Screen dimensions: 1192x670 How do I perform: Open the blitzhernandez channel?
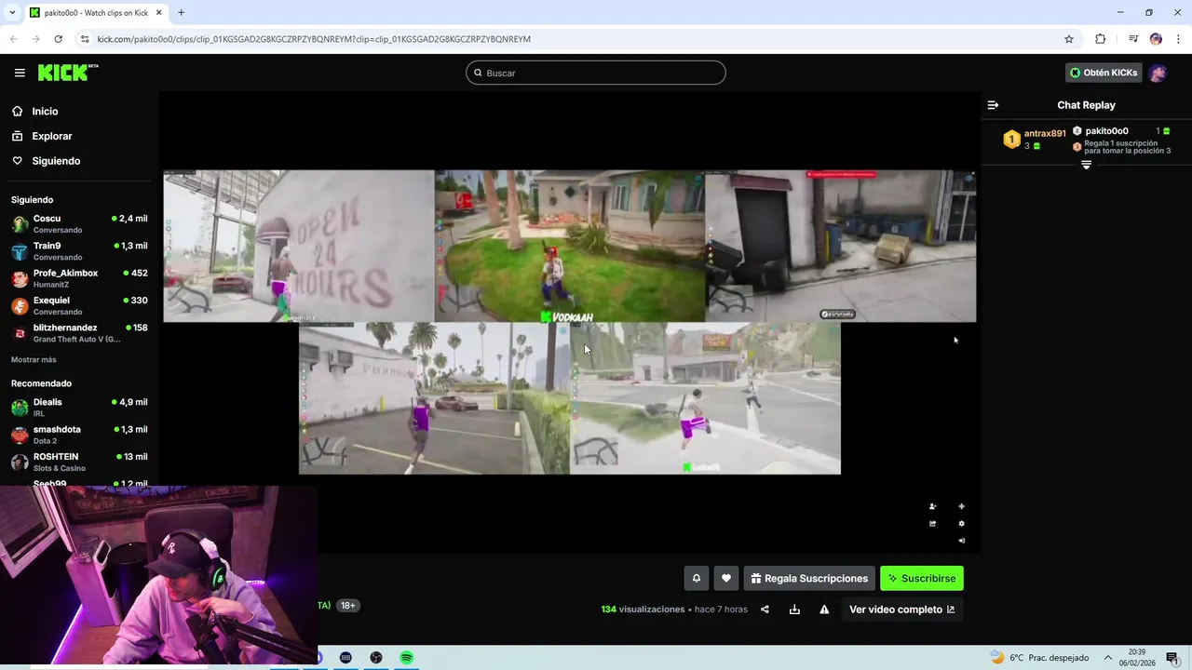[x=79, y=333]
